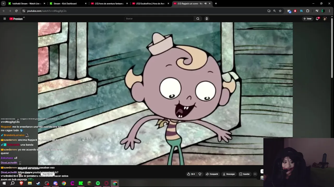334x187 pixels.
Task: Switch to the Escalosfrios Hora de Aventura tab
Action: pos(151,4)
